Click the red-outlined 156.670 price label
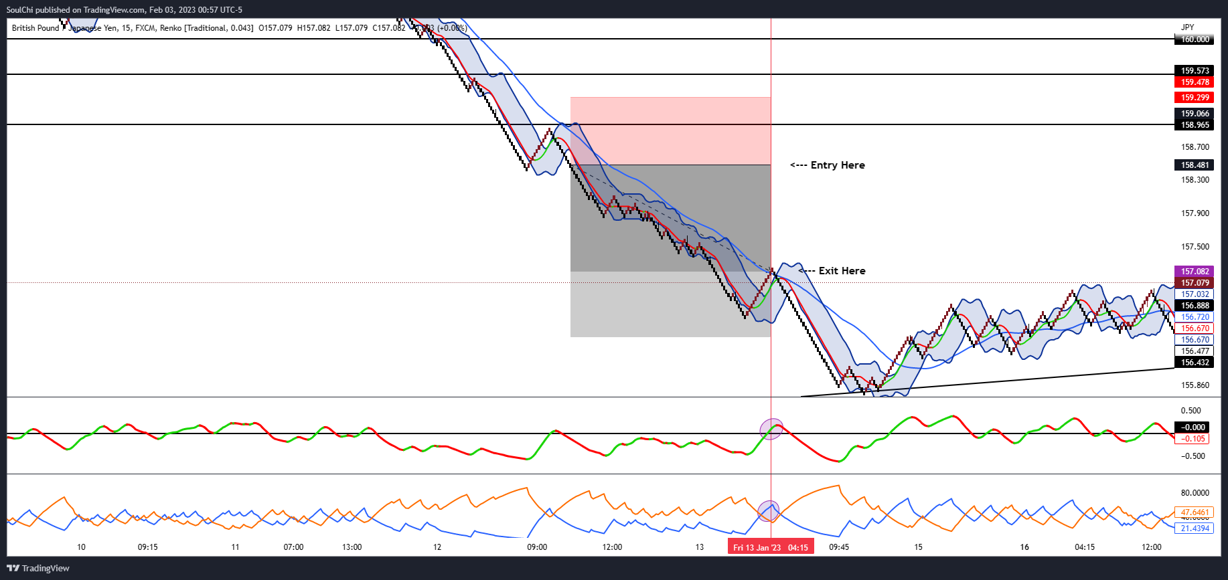Screen dimensions: 1228x580 [x=1195, y=328]
